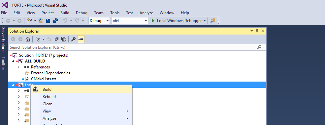Click the Solution Explorer Home icon
Screen dimensions: 325x125
28,39
